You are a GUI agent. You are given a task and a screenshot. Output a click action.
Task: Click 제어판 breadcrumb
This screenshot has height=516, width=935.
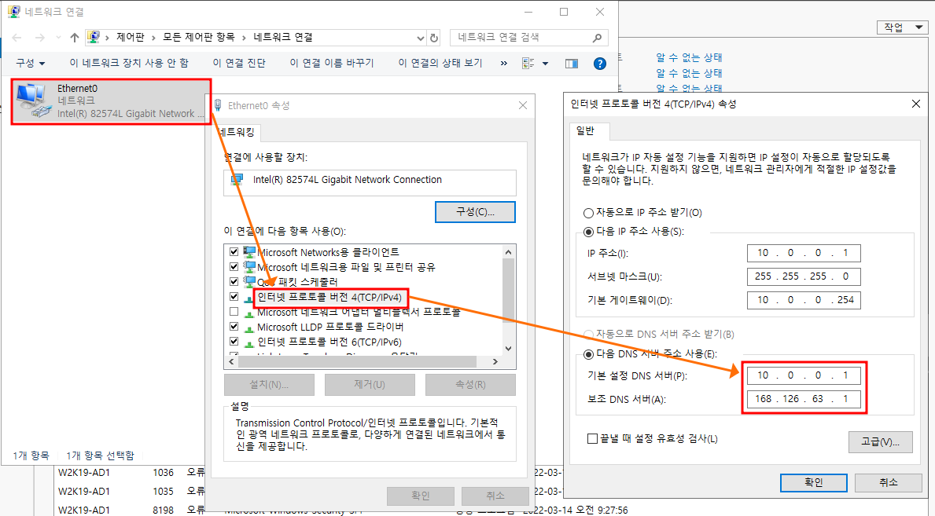point(130,37)
